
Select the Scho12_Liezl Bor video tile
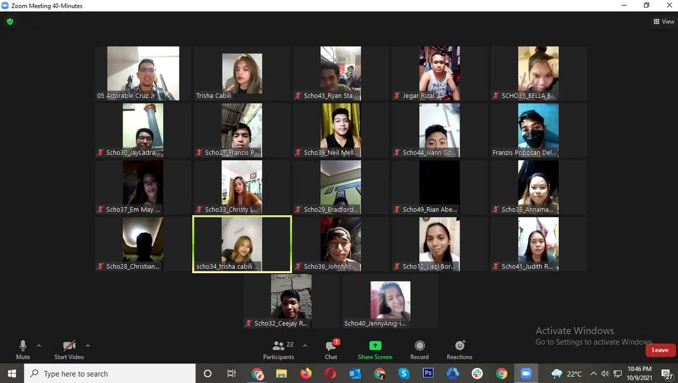coord(439,244)
